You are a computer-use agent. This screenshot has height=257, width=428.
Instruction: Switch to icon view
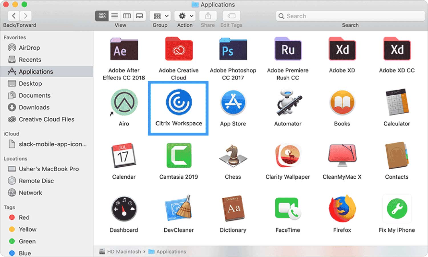(x=102, y=16)
